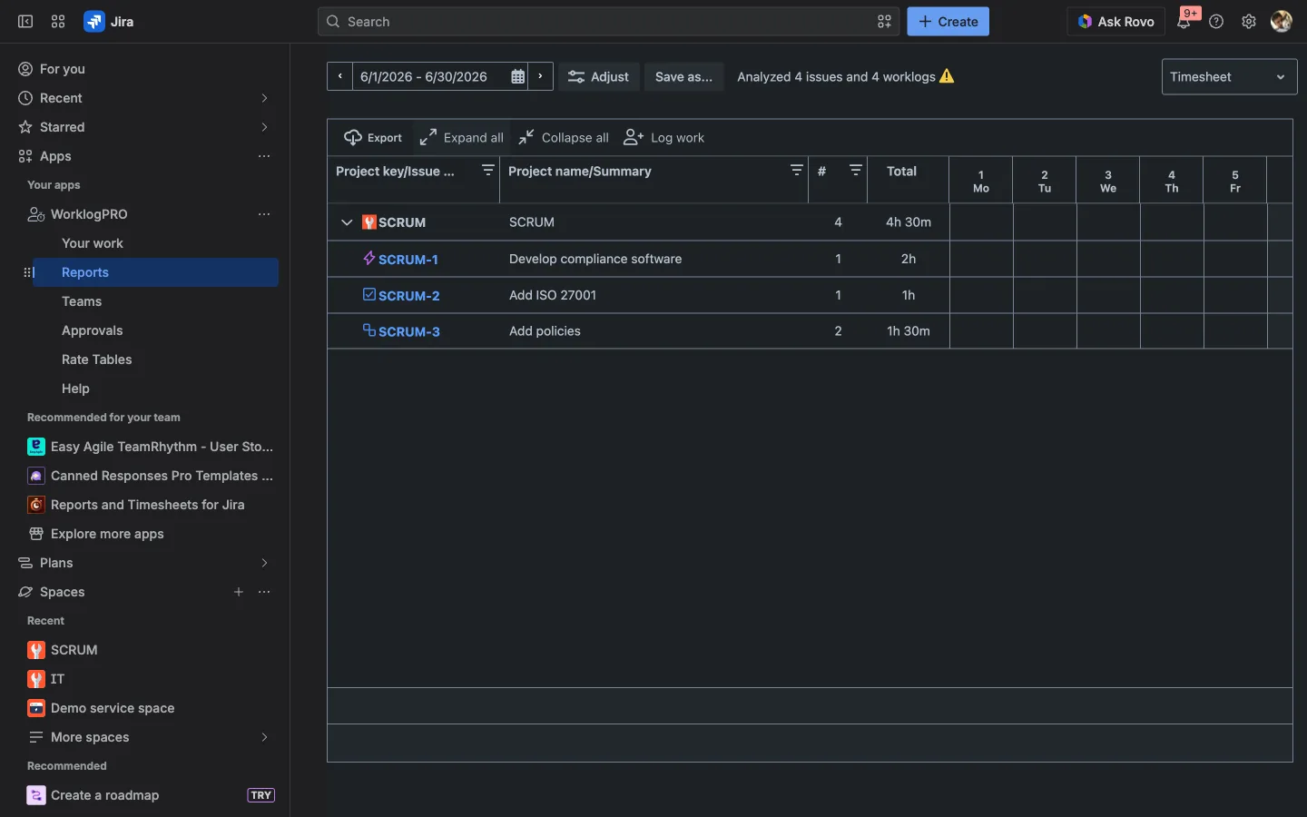Click the plus icon next to Spaces
The image size is (1307, 817).
click(239, 592)
